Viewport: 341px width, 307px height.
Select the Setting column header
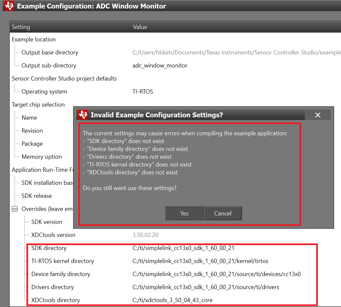pyautogui.click(x=21, y=27)
